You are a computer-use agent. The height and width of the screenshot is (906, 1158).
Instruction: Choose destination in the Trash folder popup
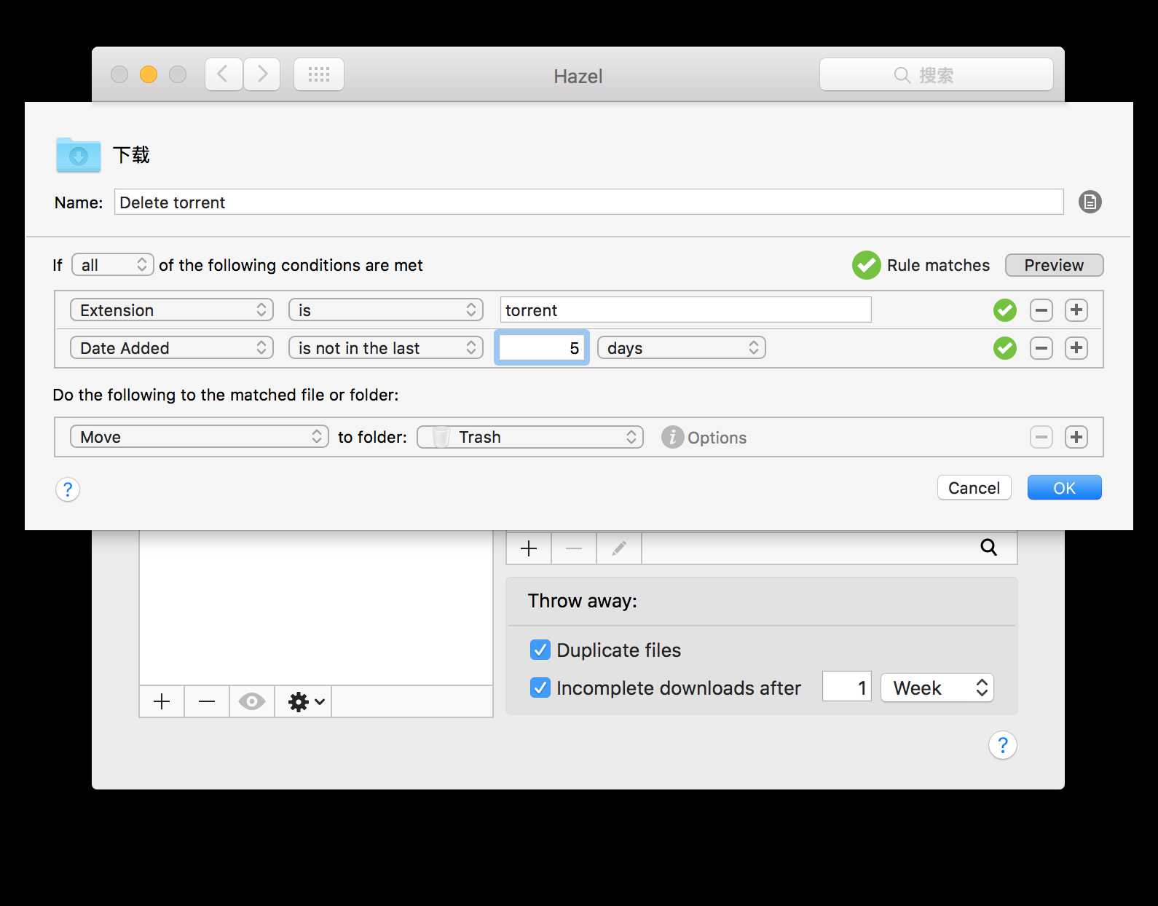pyautogui.click(x=530, y=436)
